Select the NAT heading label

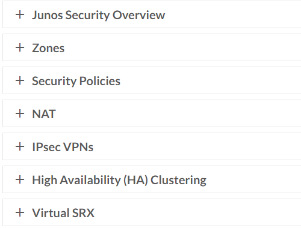pos(44,114)
